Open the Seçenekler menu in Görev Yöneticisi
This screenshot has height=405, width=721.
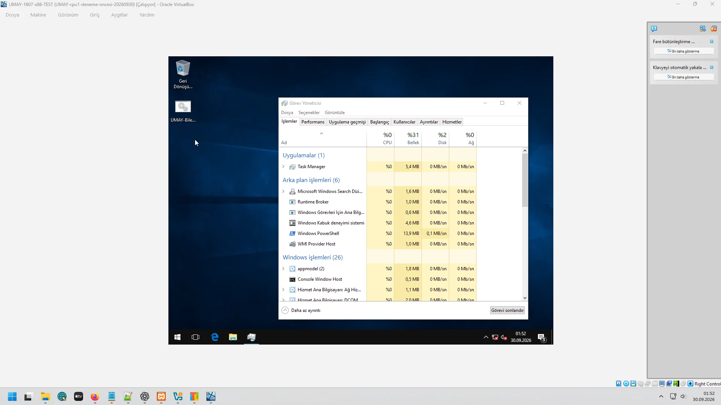tap(309, 113)
